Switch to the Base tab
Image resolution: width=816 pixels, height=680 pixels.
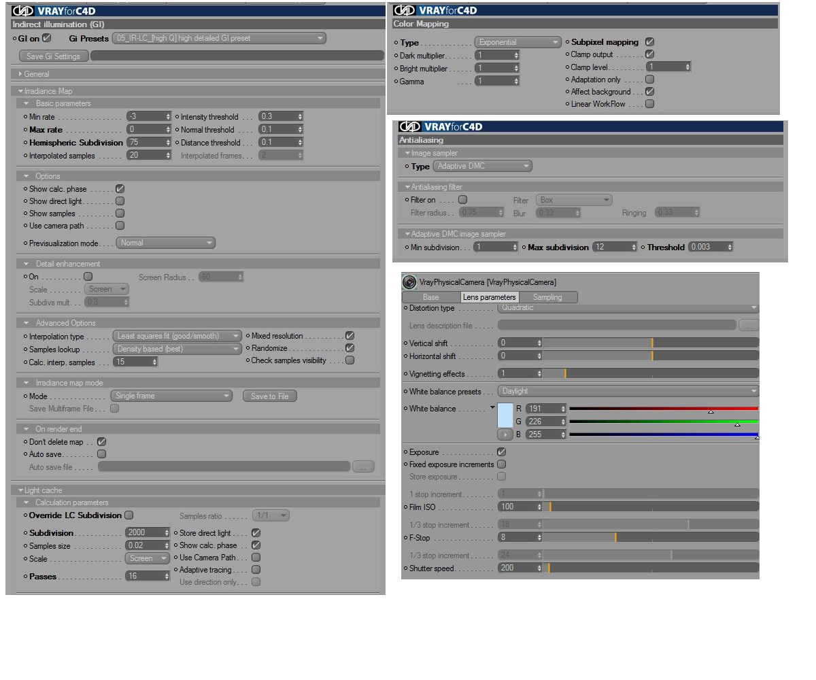point(431,297)
